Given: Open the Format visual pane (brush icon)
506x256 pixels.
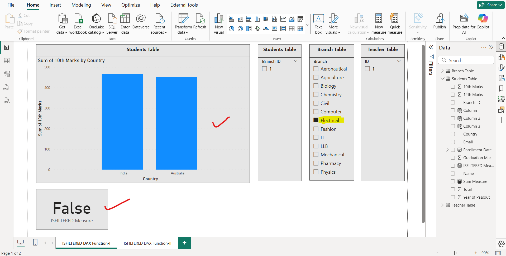Looking at the screenshot, I should 502,67.
